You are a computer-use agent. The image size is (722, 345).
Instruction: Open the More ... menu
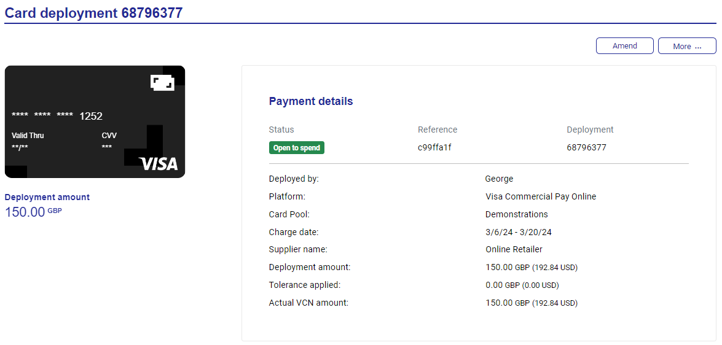coord(687,46)
